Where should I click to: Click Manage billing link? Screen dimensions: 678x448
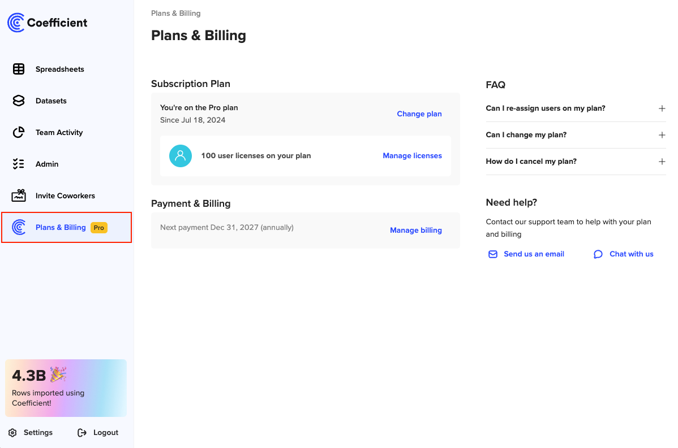tap(415, 230)
